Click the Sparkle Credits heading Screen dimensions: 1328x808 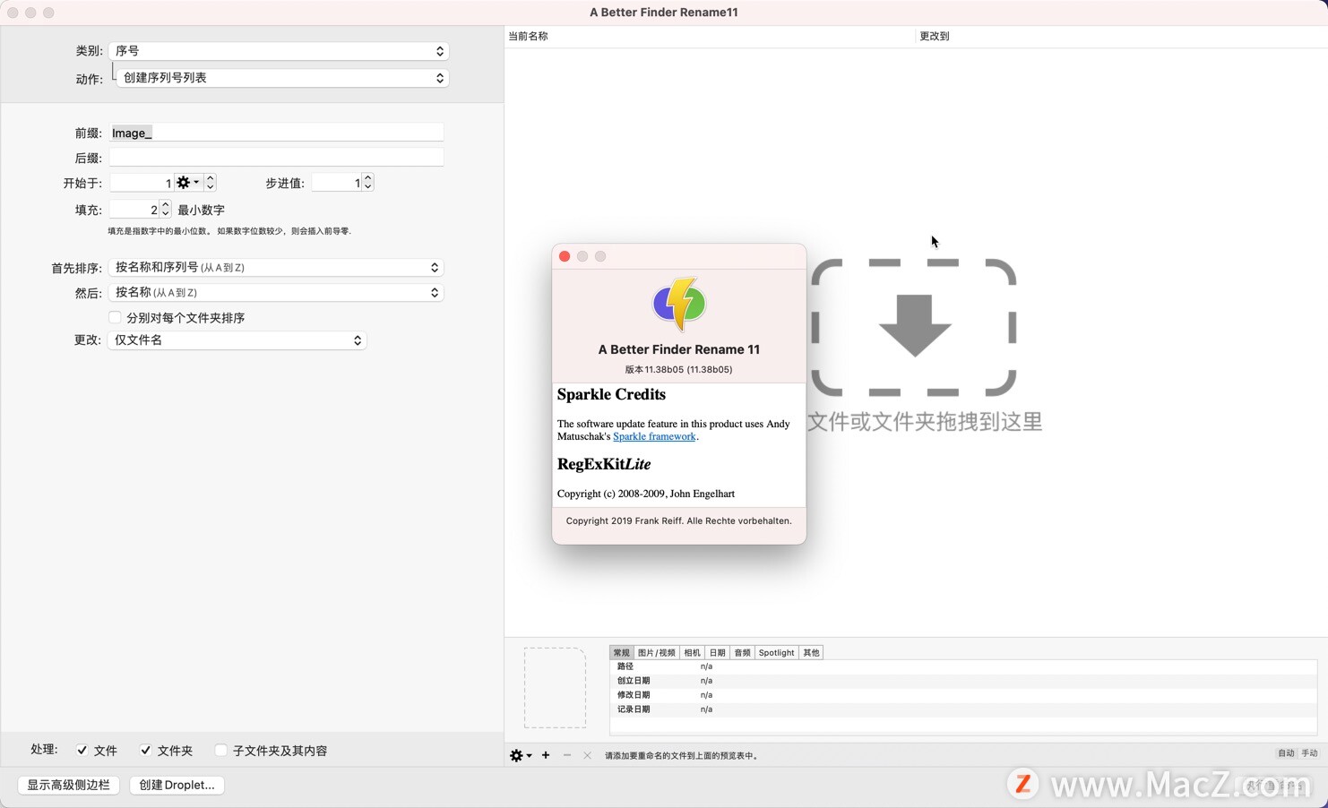[x=611, y=394]
